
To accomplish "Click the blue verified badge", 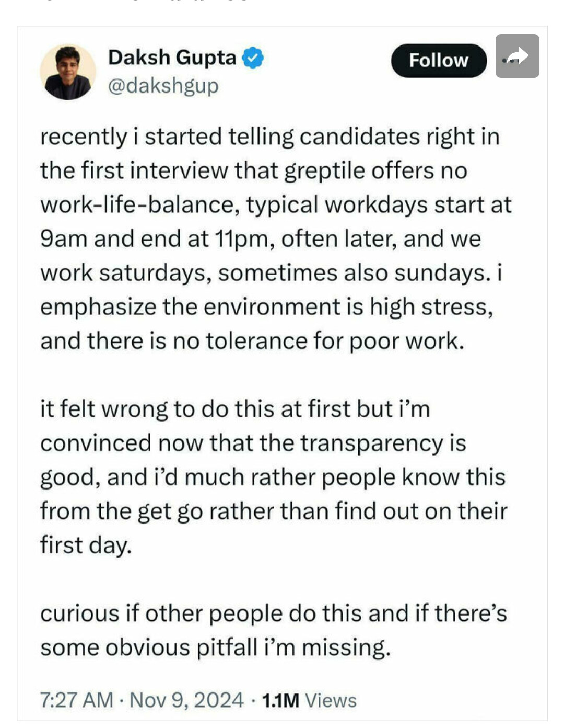I will 253,58.
